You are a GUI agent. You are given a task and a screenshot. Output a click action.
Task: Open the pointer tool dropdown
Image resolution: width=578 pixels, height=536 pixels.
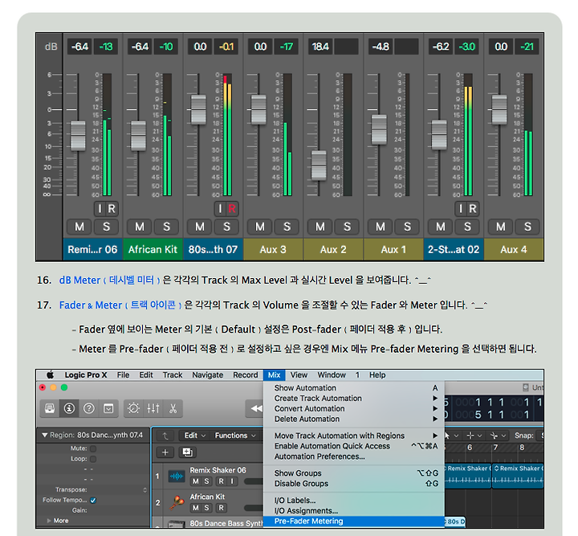click(451, 436)
